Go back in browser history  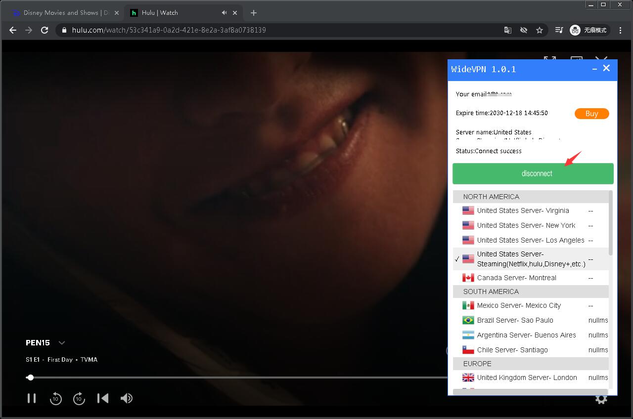[x=13, y=30]
